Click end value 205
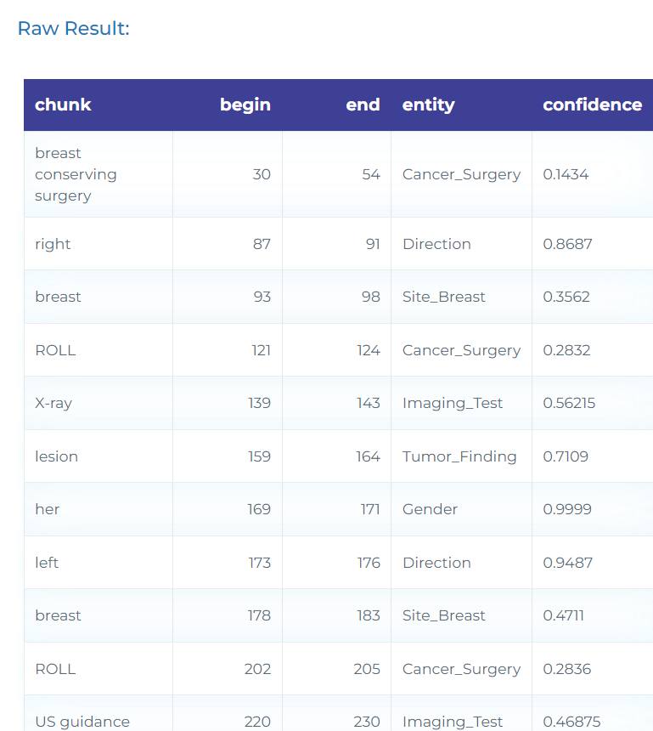 coord(367,669)
